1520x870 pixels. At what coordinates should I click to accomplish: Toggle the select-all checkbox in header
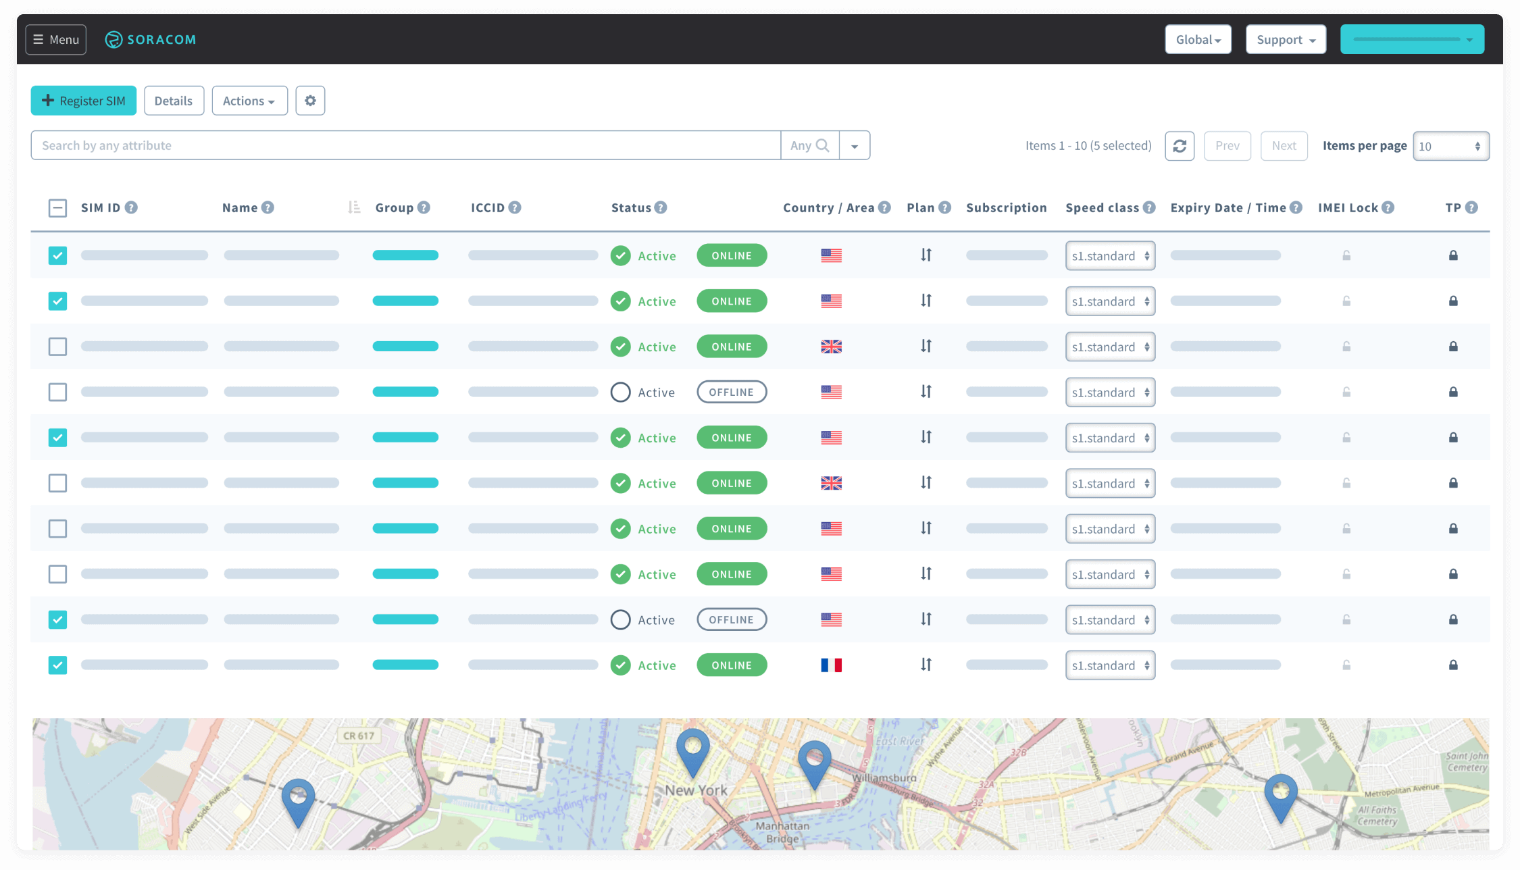click(57, 208)
